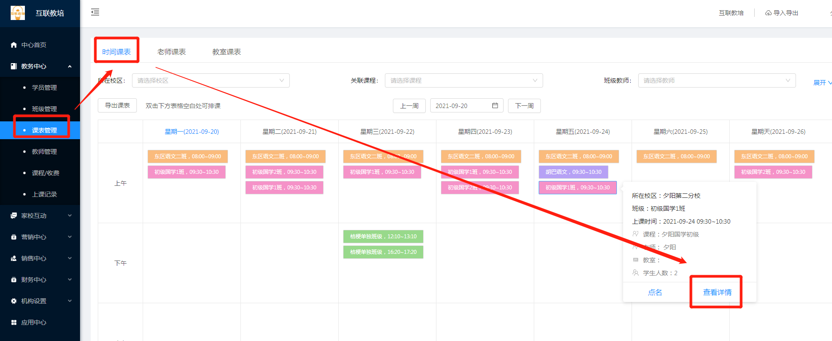832x341 pixels.
Task: Click the 家校互动 chat icon
Action: pyautogui.click(x=14, y=216)
